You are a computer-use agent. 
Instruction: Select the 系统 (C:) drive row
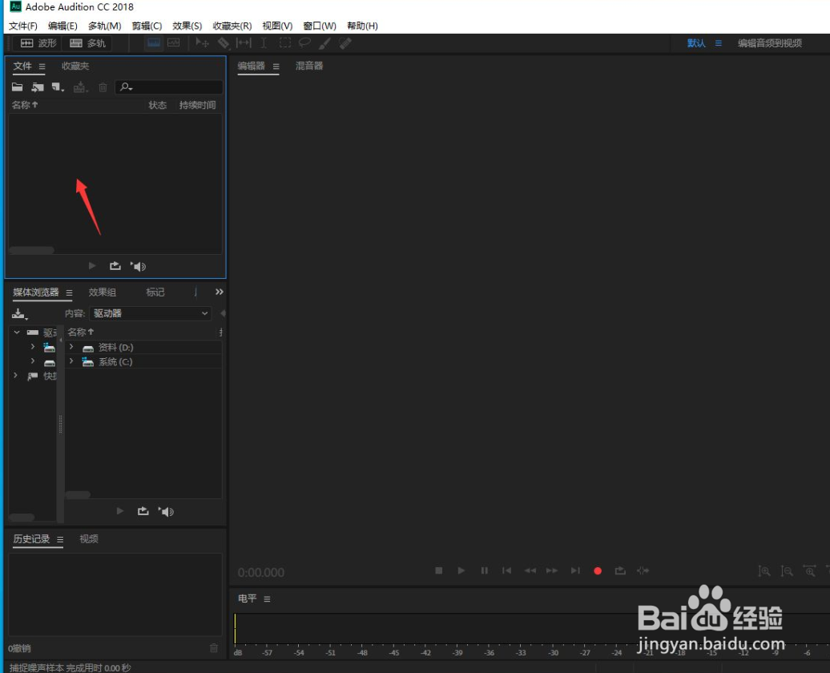(x=143, y=361)
